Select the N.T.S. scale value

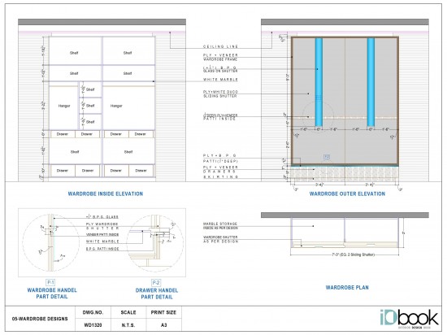tap(128, 325)
